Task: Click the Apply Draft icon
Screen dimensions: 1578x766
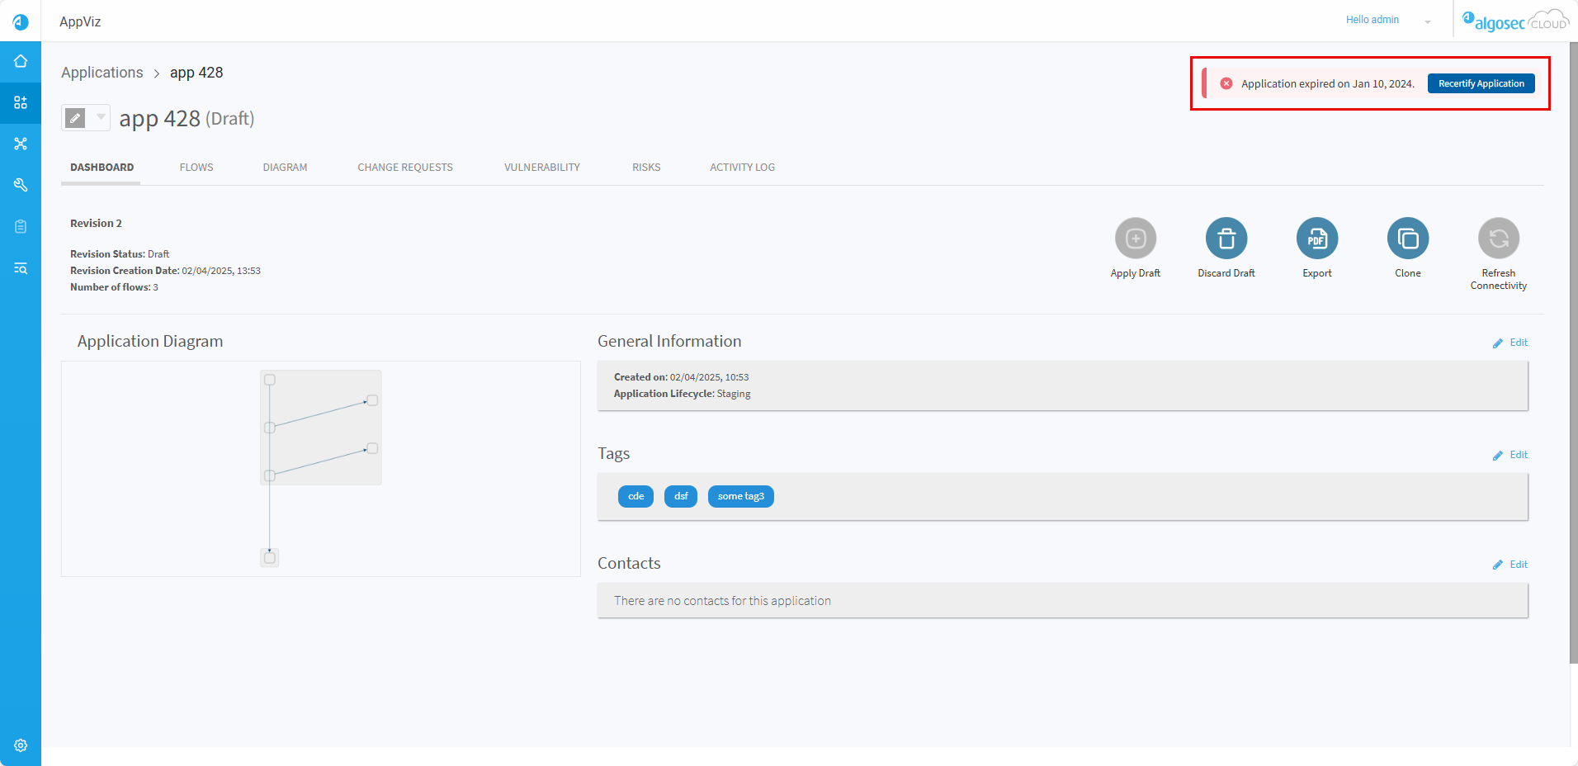Action: pos(1135,239)
